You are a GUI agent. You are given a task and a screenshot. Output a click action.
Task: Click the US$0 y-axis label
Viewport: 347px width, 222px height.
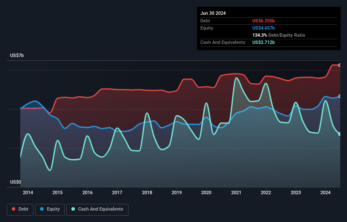(x=16, y=182)
